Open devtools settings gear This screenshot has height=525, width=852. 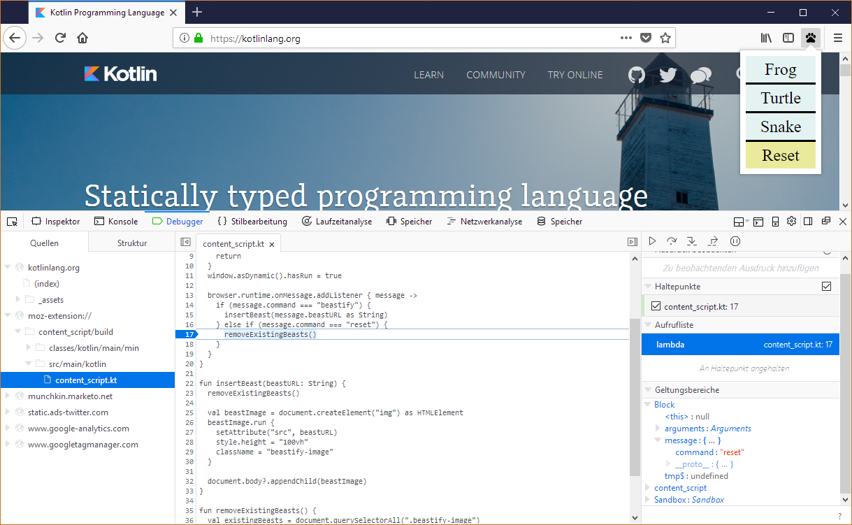[791, 222]
